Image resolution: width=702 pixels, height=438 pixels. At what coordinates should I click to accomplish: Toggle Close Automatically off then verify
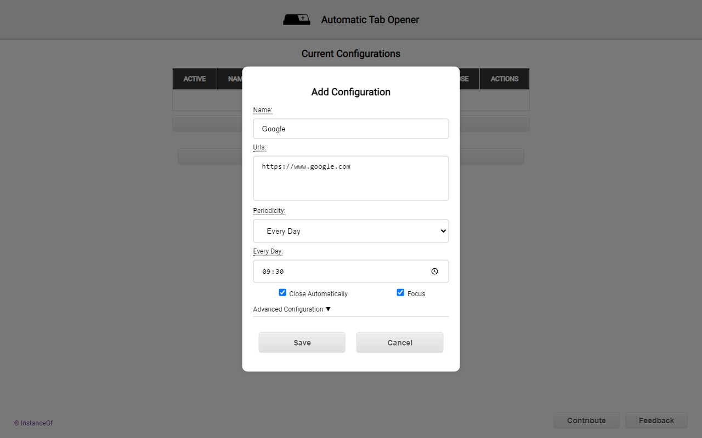pos(282,292)
